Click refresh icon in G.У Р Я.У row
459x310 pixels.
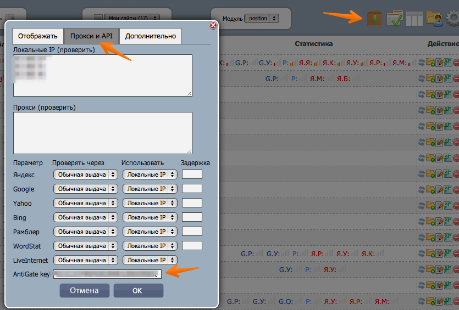(422, 269)
